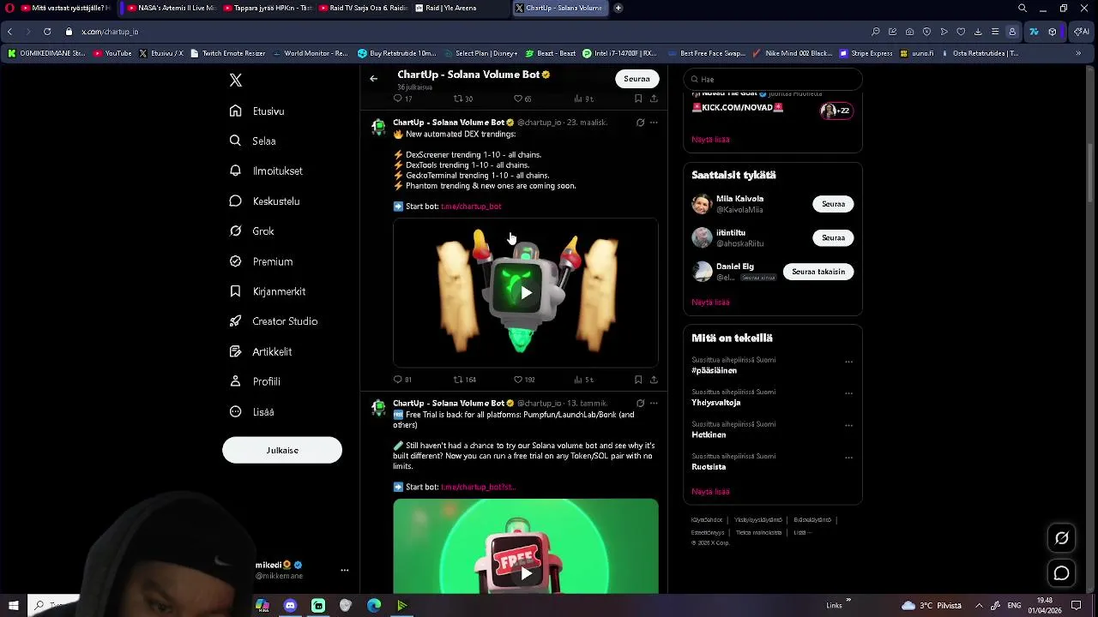Open options for Ruotsista trend
The image size is (1098, 617).
tap(848, 458)
